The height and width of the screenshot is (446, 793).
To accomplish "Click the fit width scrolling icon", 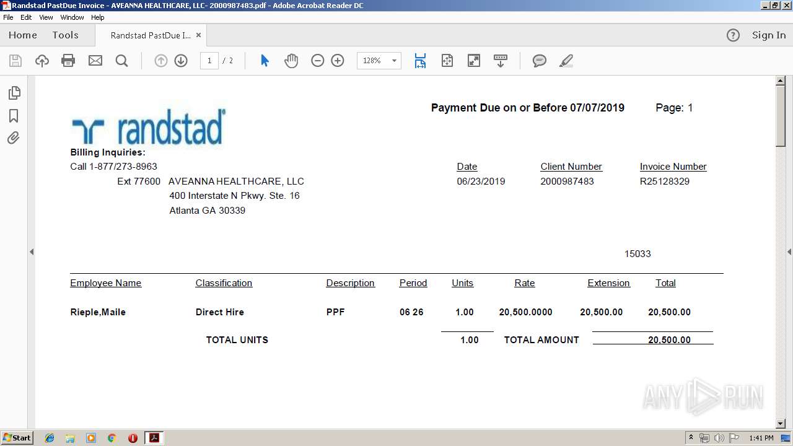I will [x=420, y=61].
